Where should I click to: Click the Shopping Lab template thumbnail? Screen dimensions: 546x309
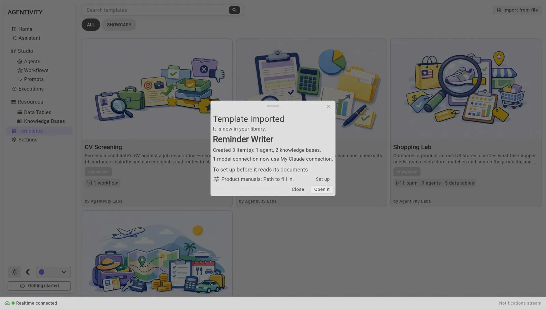coord(466,90)
